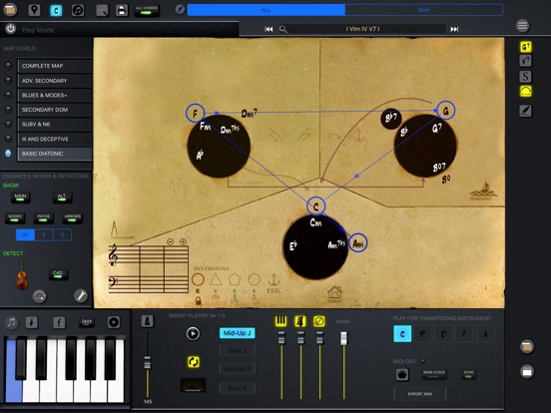Screen dimensions: 551x413
Task: Select the Complete Map level radio button
Action: pyautogui.click(x=8, y=66)
